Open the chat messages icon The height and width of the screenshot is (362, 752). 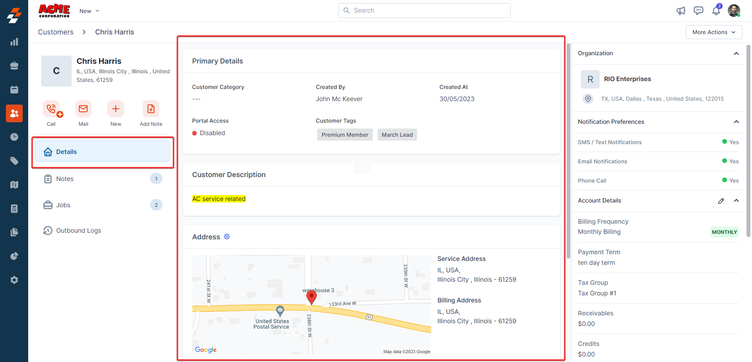tap(698, 11)
